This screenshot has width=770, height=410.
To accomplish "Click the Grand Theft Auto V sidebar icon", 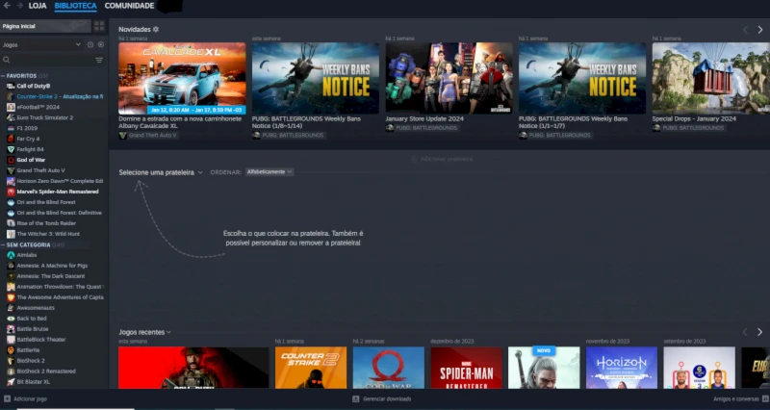I will 11,170.
